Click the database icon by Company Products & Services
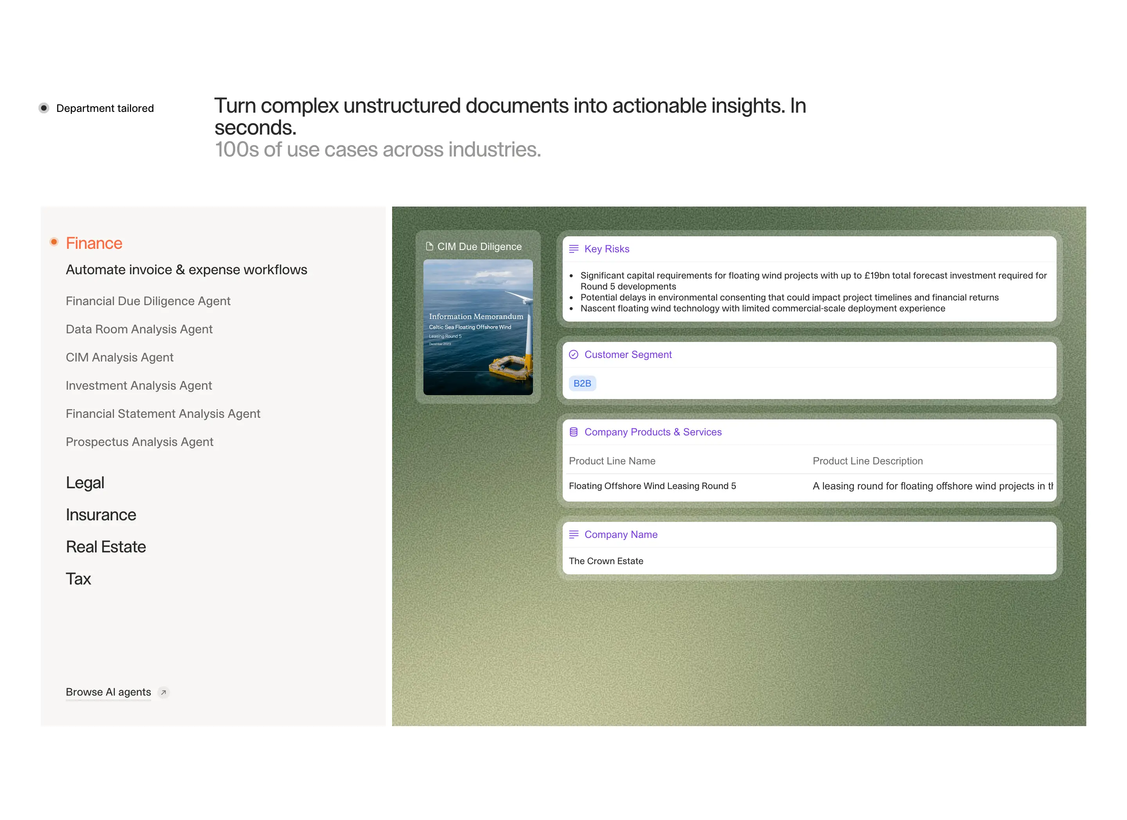 coord(573,432)
